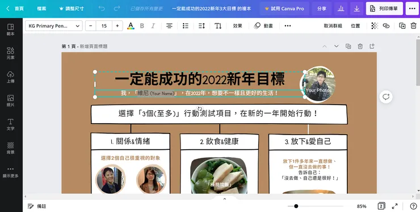Viewport: 420px width, 212px height.
Task: Delete the selected element
Action: point(414,26)
